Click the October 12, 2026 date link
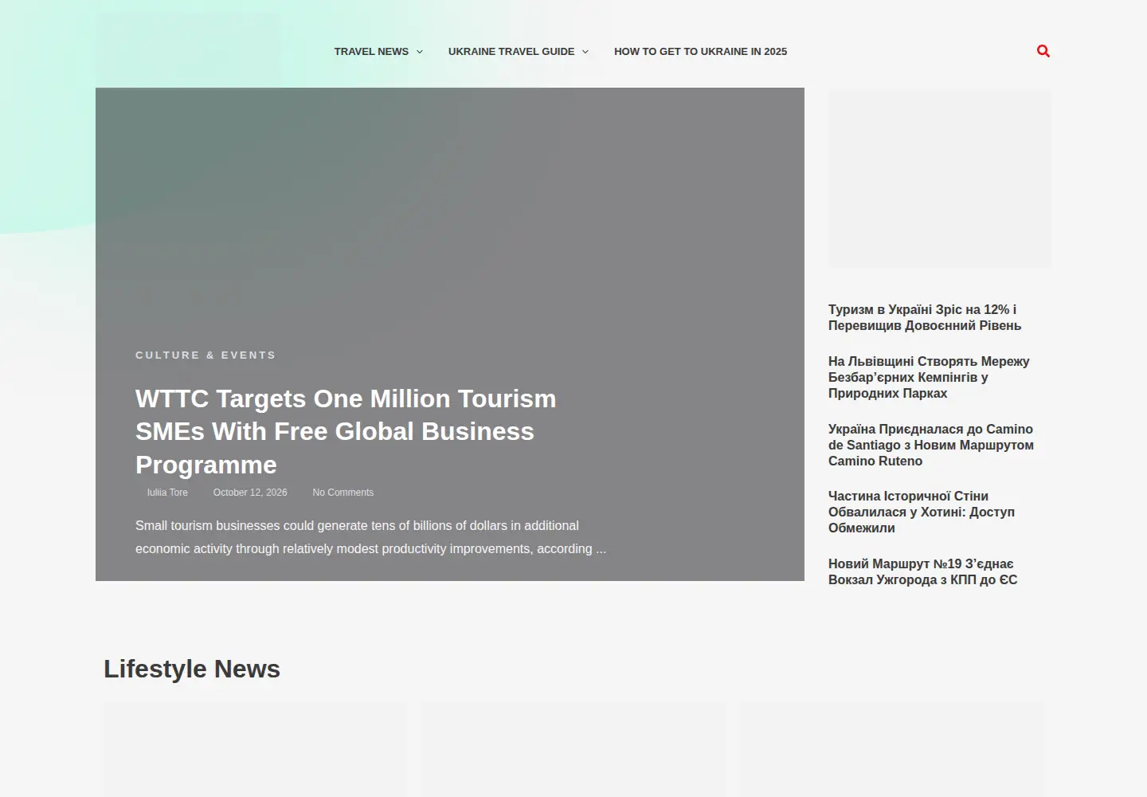The image size is (1147, 797). [250, 493]
